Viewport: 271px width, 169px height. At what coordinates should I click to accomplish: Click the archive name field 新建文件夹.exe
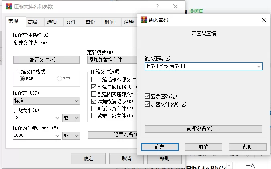tap(75, 43)
